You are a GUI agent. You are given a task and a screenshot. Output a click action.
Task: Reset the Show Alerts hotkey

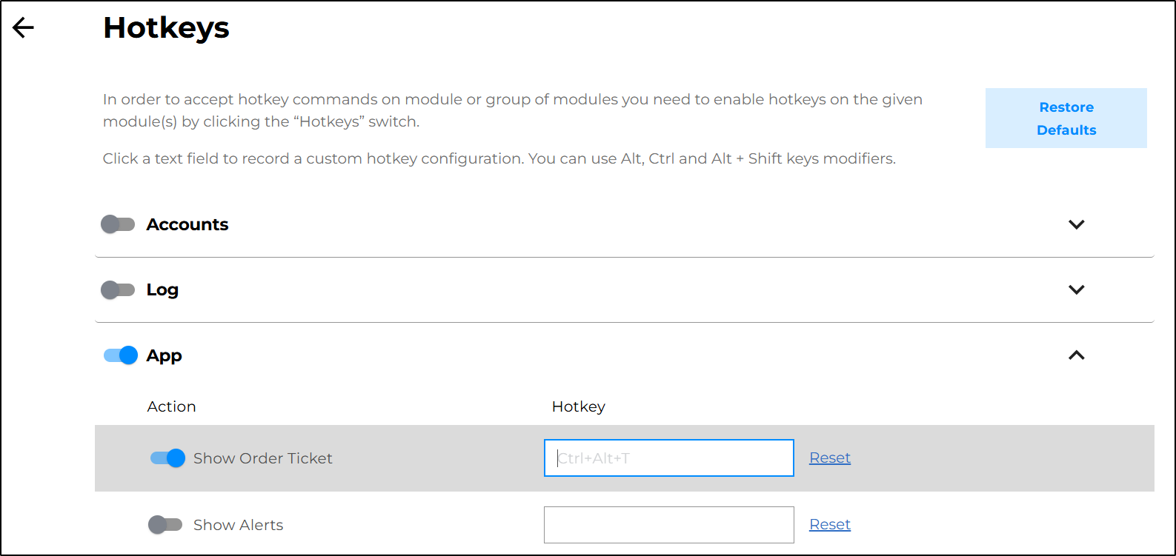pos(830,524)
